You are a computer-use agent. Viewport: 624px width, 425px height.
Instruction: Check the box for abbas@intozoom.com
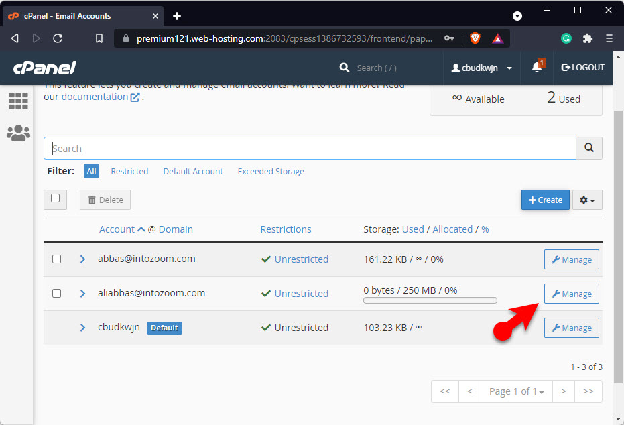[57, 259]
